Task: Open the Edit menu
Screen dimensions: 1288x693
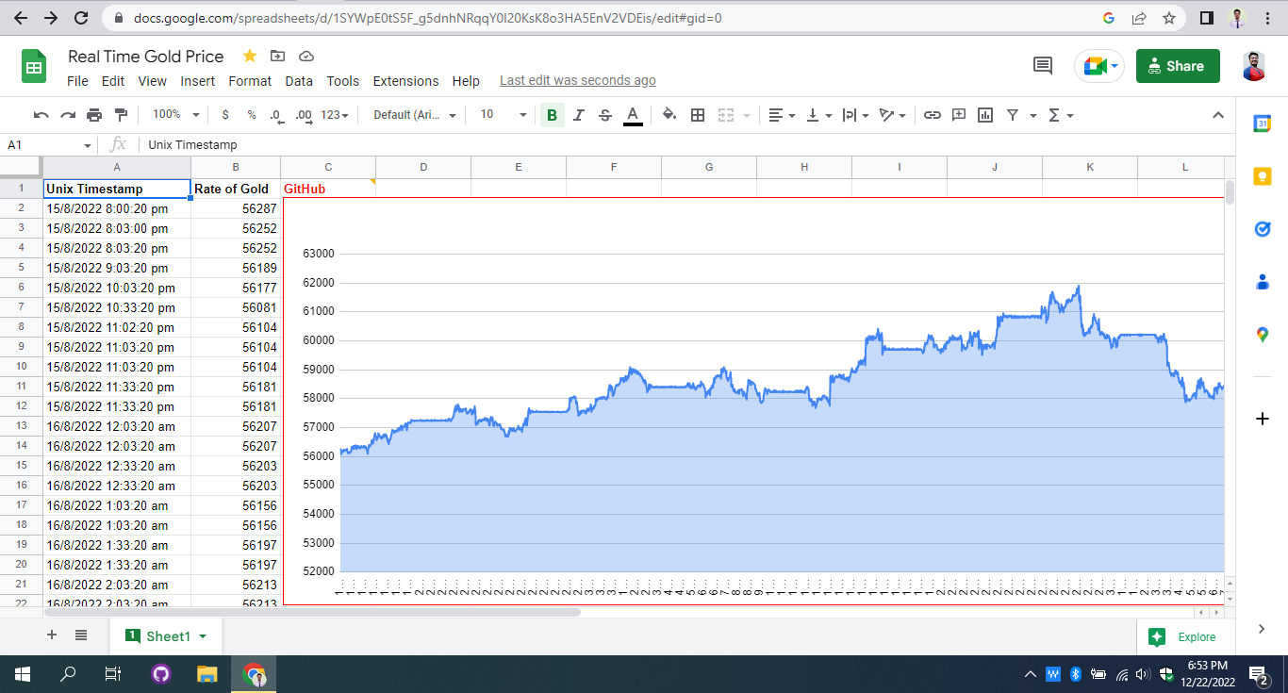Action: click(113, 81)
